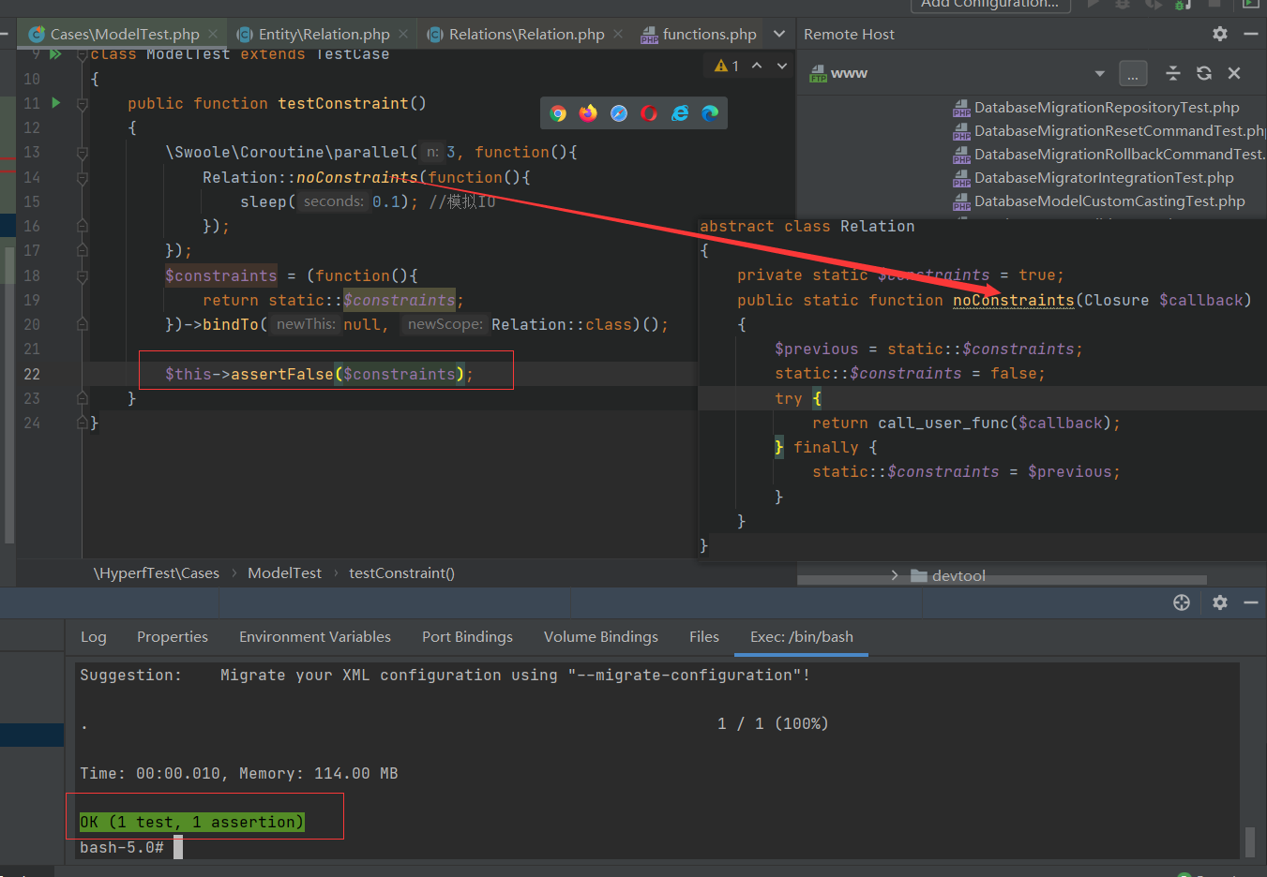1267x877 pixels.
Task: Start debugging with the bug icon
Action: (x=1122, y=5)
